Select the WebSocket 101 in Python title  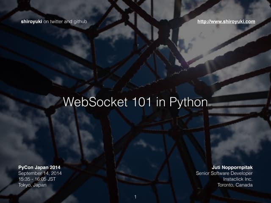pos(135,103)
